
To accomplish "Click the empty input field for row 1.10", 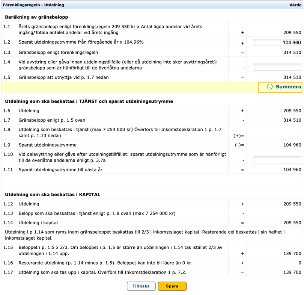I will tap(278, 160).
